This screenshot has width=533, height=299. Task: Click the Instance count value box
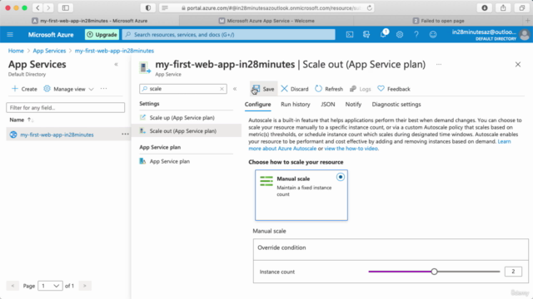pos(513,272)
